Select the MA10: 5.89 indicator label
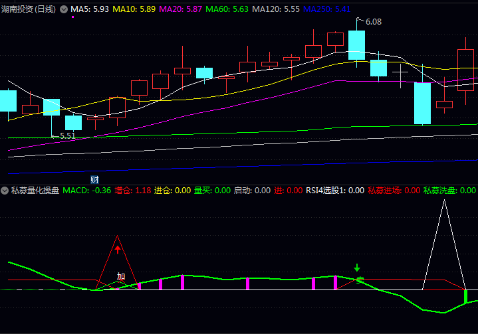The image size is (478, 334). coord(134,9)
